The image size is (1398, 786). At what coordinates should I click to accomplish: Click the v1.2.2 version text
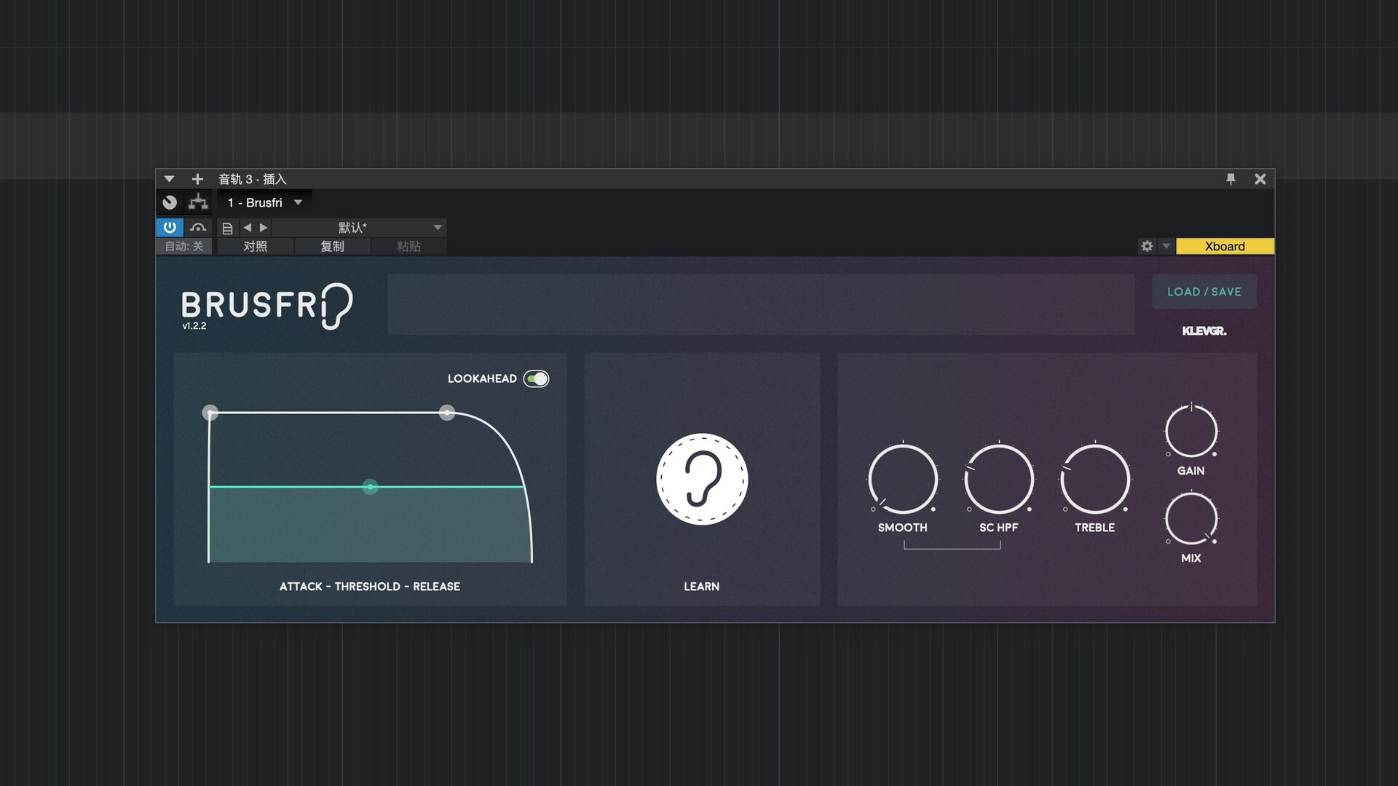(x=194, y=326)
